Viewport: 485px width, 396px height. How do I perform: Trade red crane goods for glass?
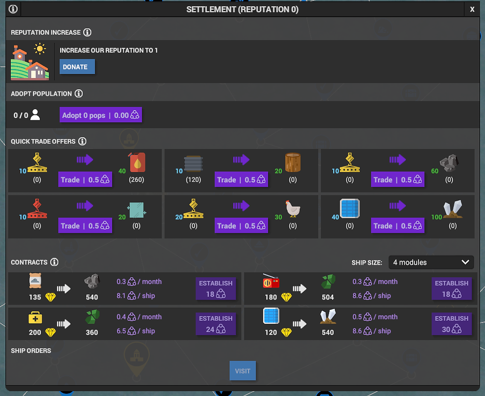tap(85, 226)
